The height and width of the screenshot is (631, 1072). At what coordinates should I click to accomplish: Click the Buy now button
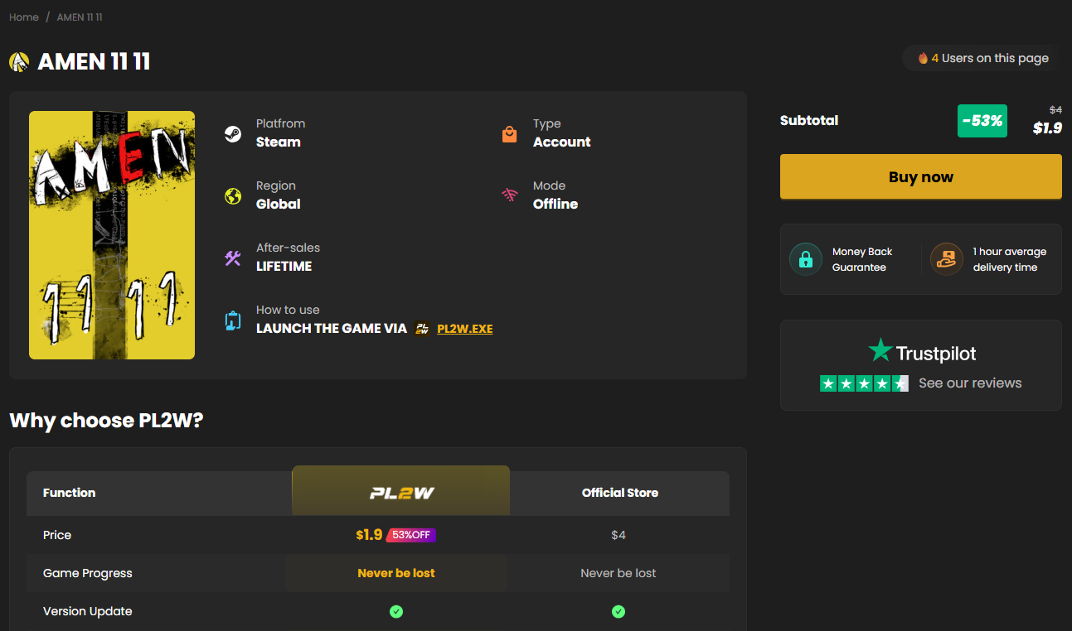pos(921,176)
